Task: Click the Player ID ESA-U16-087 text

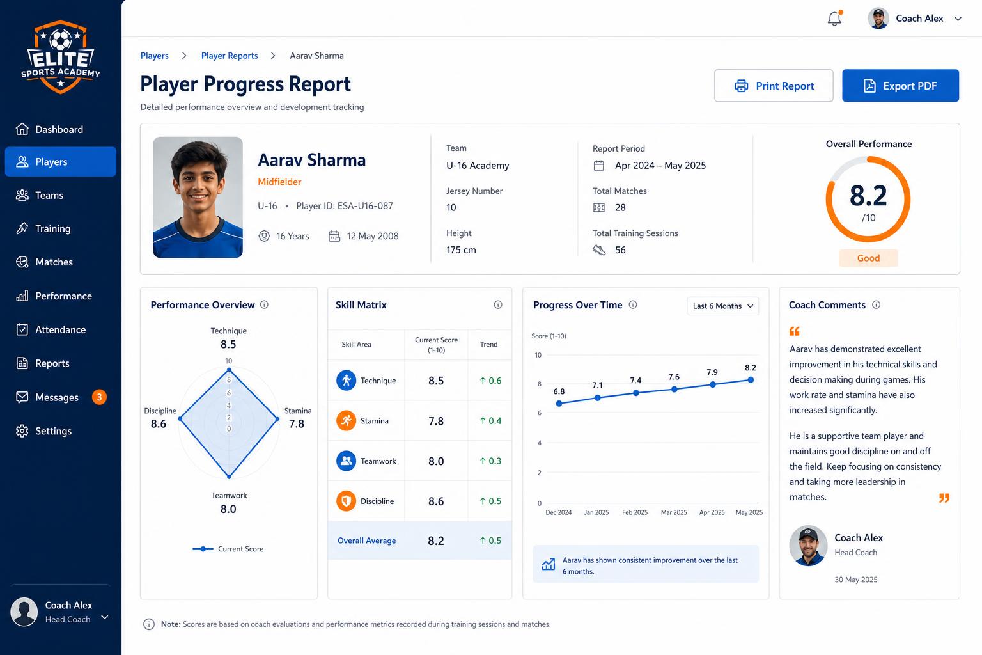Action: pos(345,206)
